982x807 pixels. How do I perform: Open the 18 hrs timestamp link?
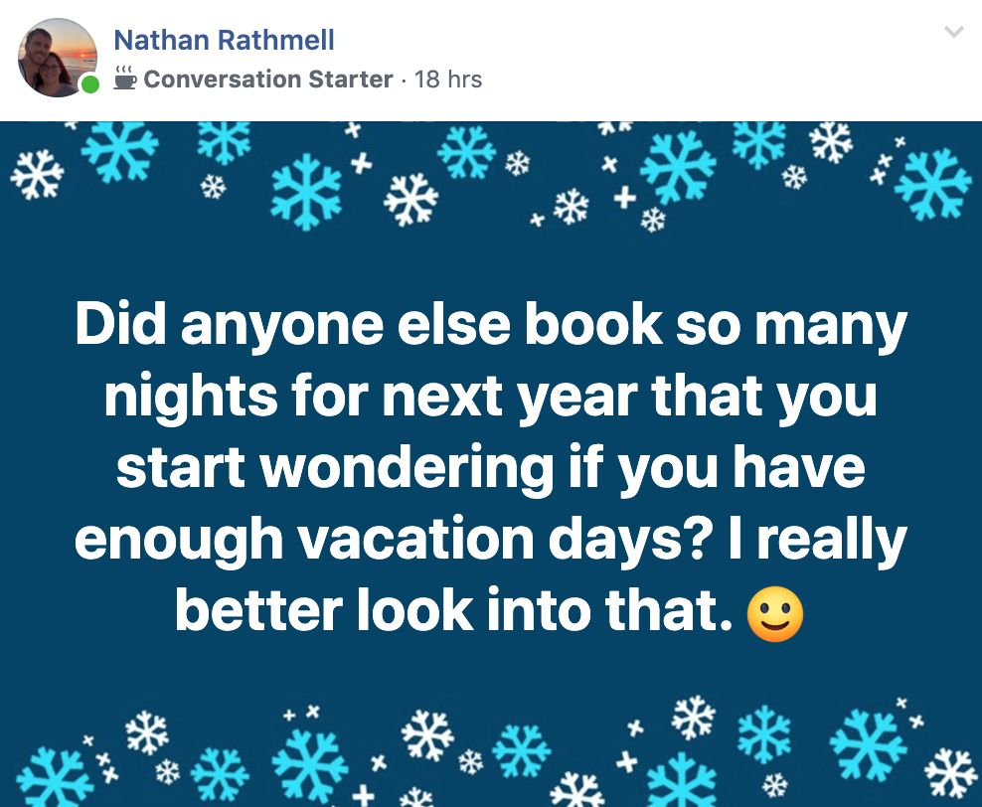pos(448,80)
